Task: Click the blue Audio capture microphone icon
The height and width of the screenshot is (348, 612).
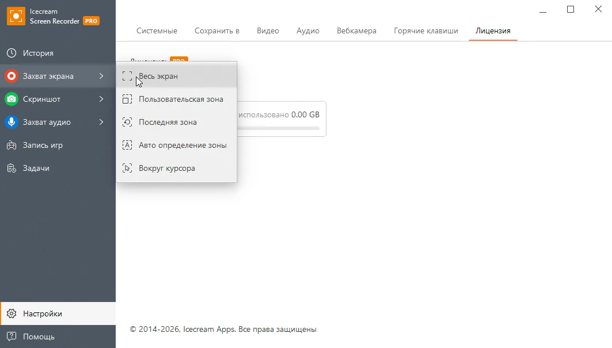Action: (x=11, y=122)
